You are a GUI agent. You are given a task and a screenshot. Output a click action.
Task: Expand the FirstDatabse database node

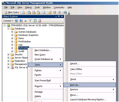point(12,42)
